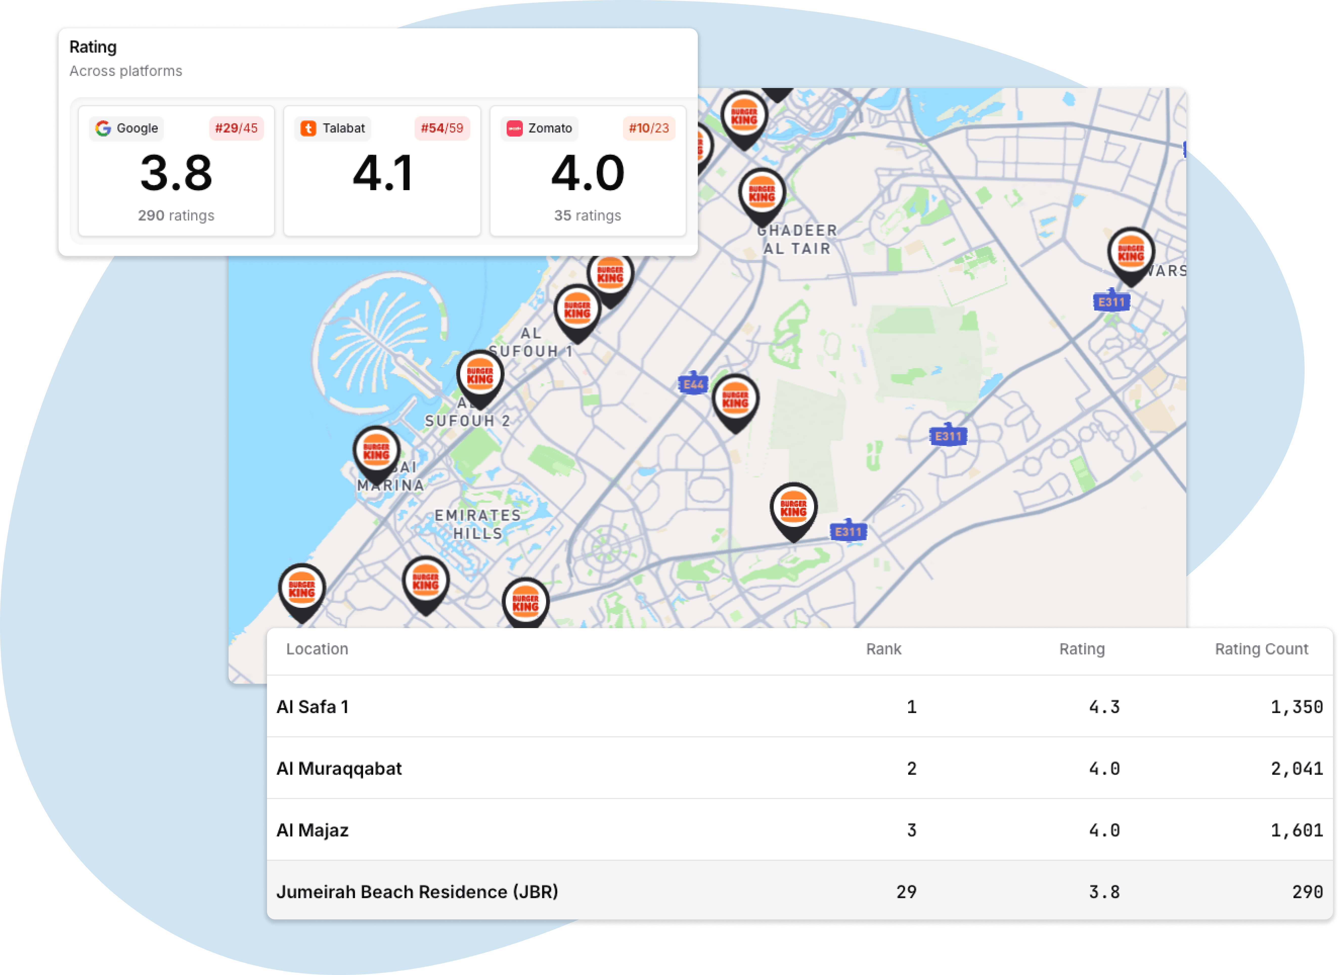Click the Emirates Hills map label

478,524
